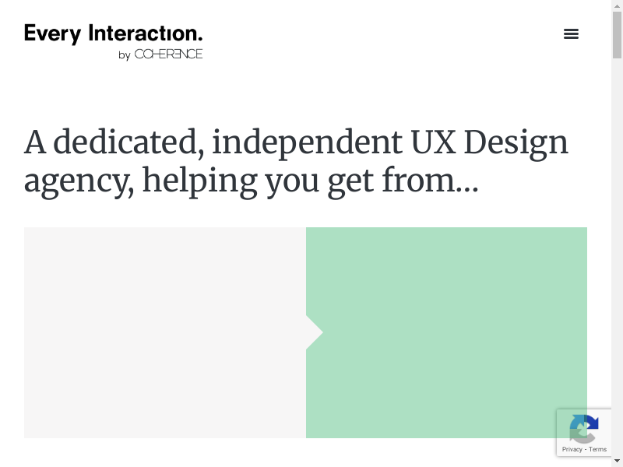Click the vertical scrollbar up arrow
623x467 pixels.
617,5
